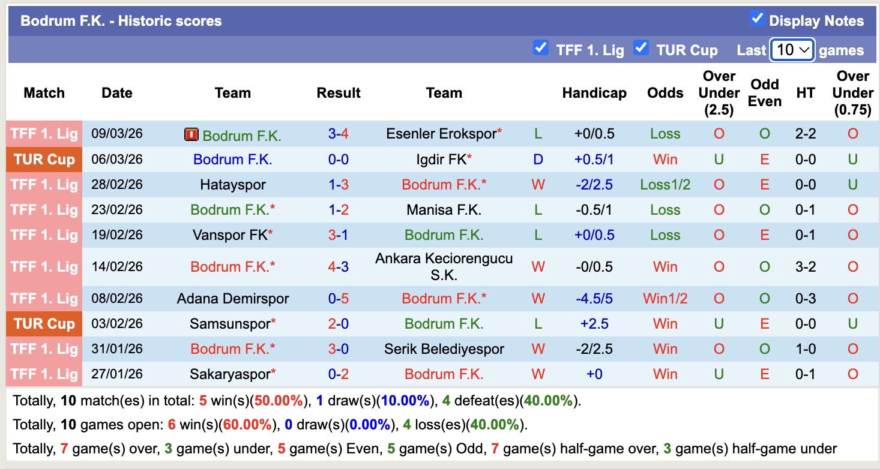This screenshot has height=469, width=880.
Task: Open the Serik Belediyespor team link
Action: 444,349
